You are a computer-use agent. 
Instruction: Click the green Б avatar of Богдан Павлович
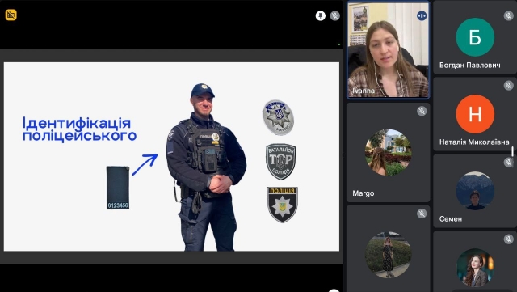point(475,37)
